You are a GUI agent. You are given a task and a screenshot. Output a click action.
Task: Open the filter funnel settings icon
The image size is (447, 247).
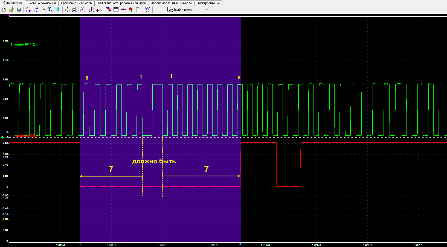[x=109, y=10]
